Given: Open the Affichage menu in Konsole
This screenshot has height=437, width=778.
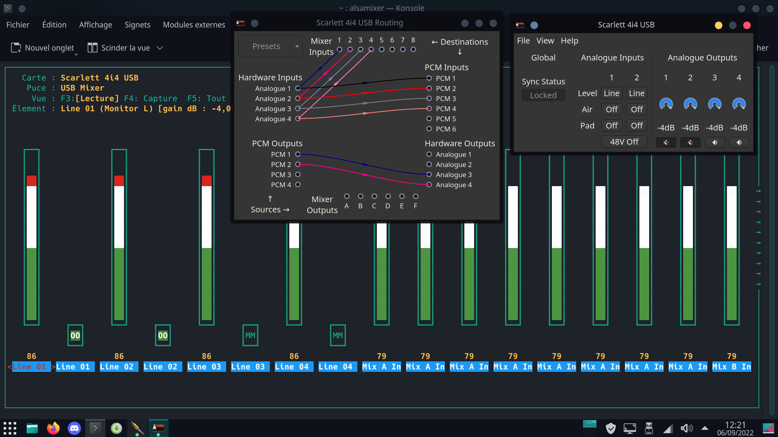Looking at the screenshot, I should [95, 25].
